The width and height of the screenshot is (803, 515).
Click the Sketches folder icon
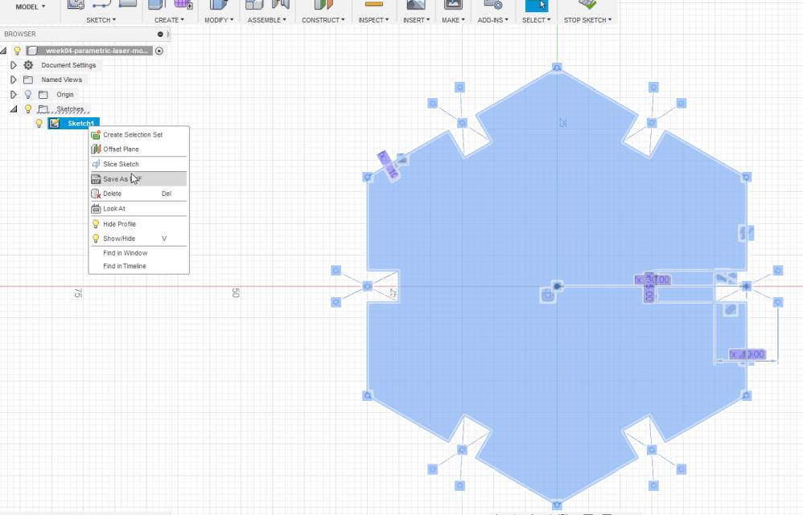pos(43,109)
